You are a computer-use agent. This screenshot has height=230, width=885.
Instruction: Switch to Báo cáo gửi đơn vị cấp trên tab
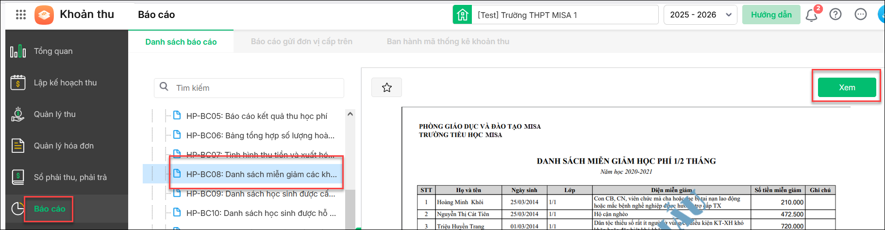pyautogui.click(x=301, y=42)
